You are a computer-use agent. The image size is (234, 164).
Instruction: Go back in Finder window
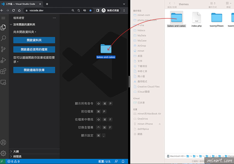(170, 3)
